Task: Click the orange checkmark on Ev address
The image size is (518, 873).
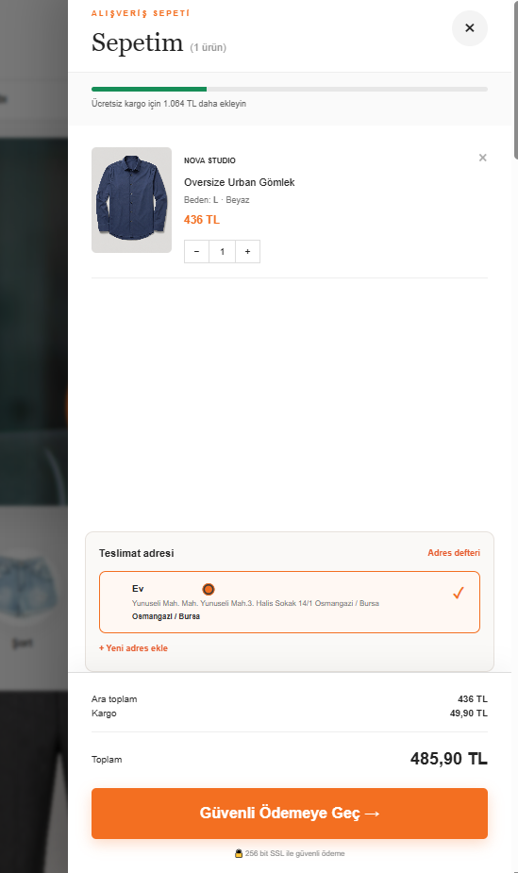Action: pos(458,593)
